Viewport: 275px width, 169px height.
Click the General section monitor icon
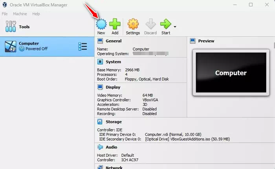[100, 41]
